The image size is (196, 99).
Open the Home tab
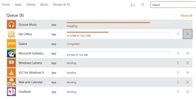[x=6, y=5]
